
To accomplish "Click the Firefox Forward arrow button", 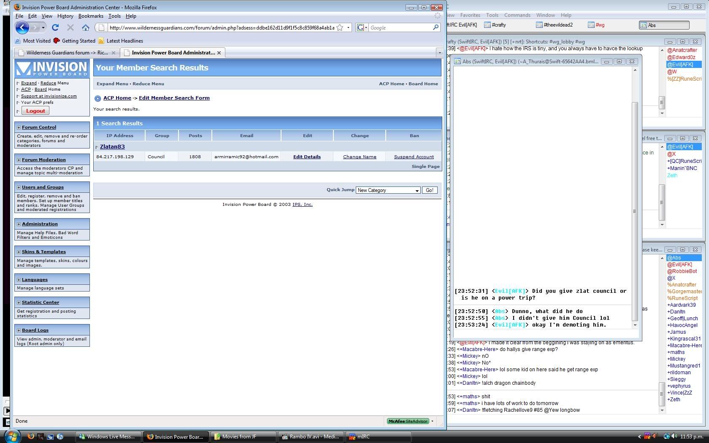I will [x=35, y=28].
